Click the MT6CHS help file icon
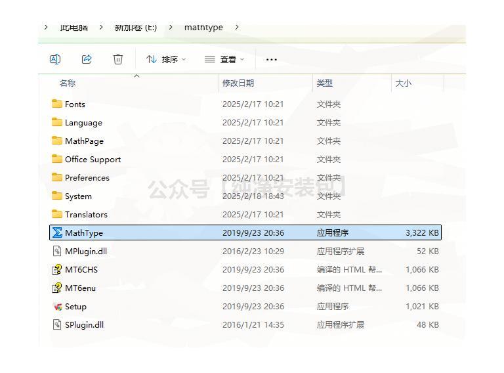 coord(57,269)
